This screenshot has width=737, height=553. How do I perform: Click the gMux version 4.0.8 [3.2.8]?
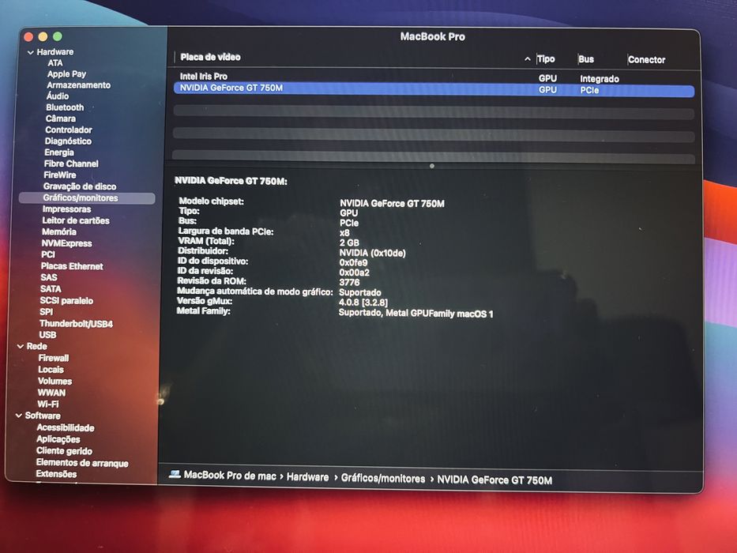[363, 303]
